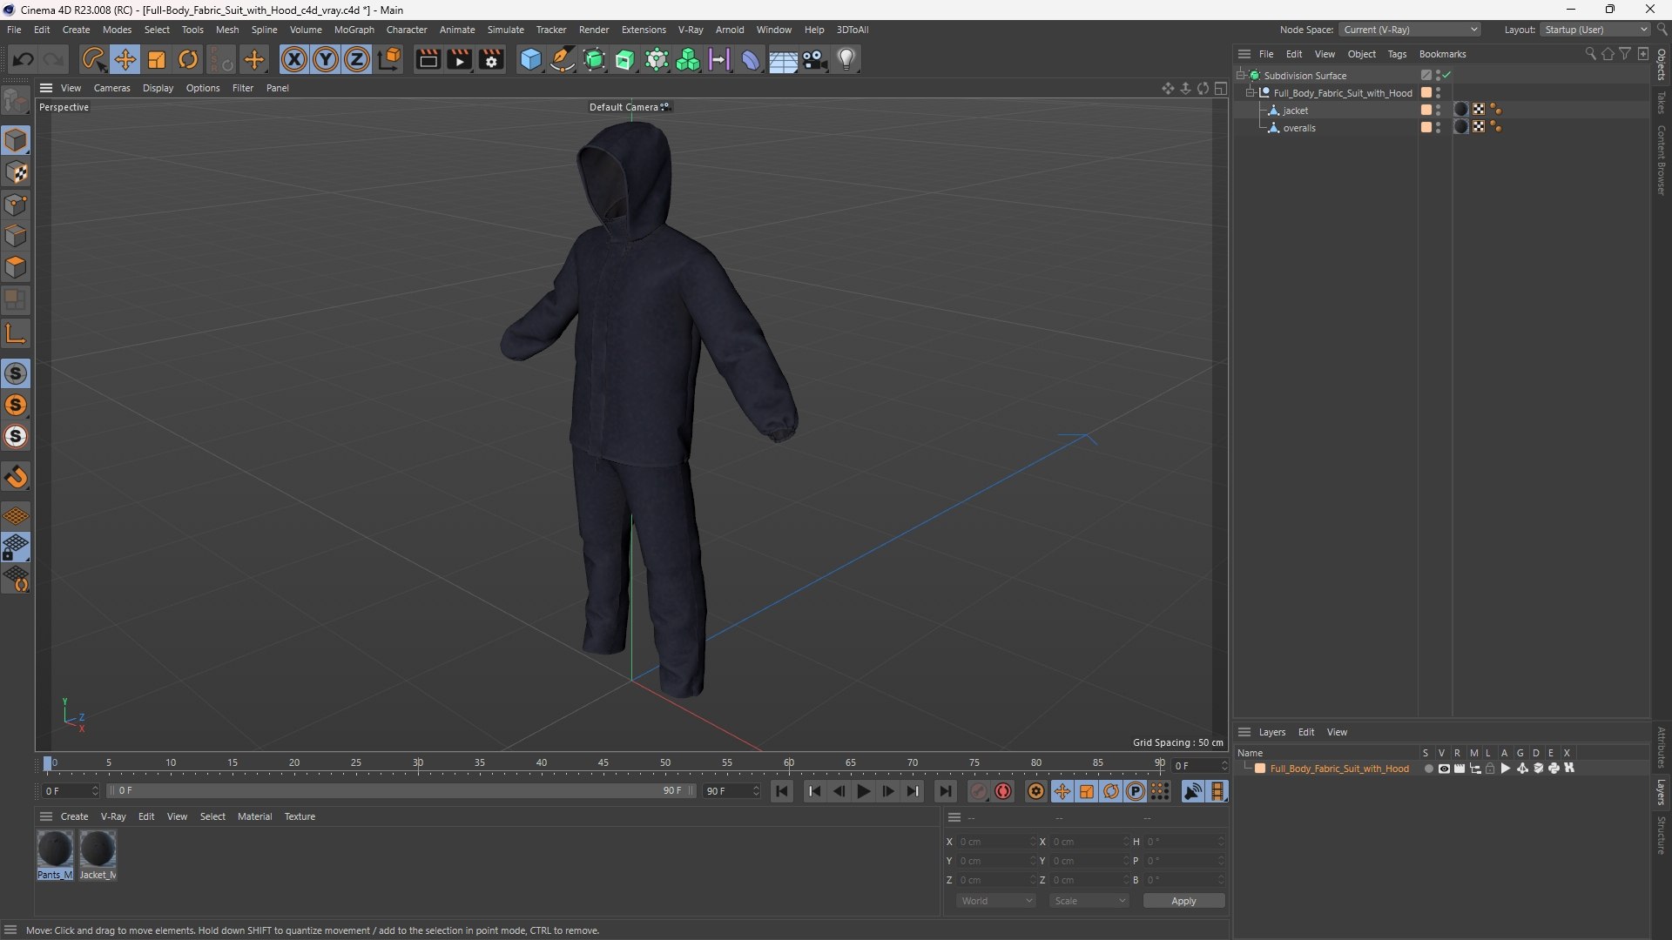Open the World coordinate dropdown

(995, 901)
